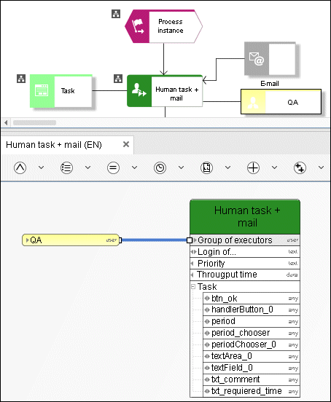Select the E-mail object icon
331x402 pixels.
(x=270, y=59)
